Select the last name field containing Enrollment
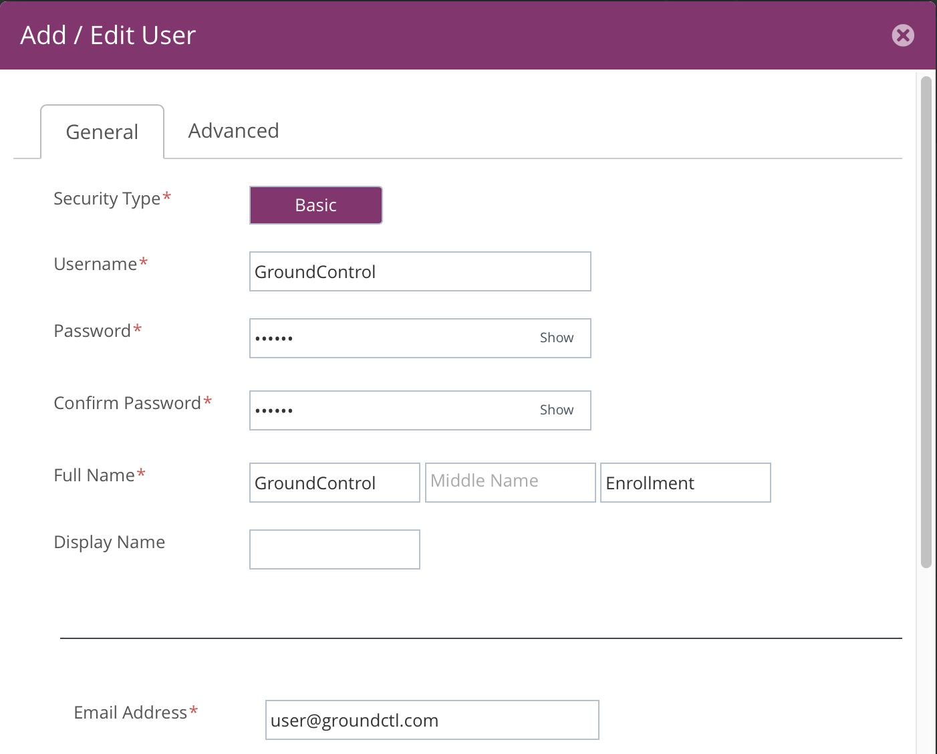937x754 pixels. pyautogui.click(x=685, y=483)
